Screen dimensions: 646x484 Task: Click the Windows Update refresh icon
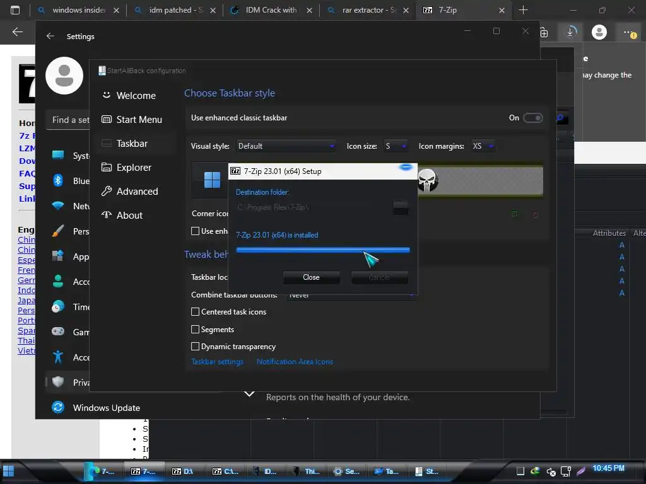[x=57, y=408]
